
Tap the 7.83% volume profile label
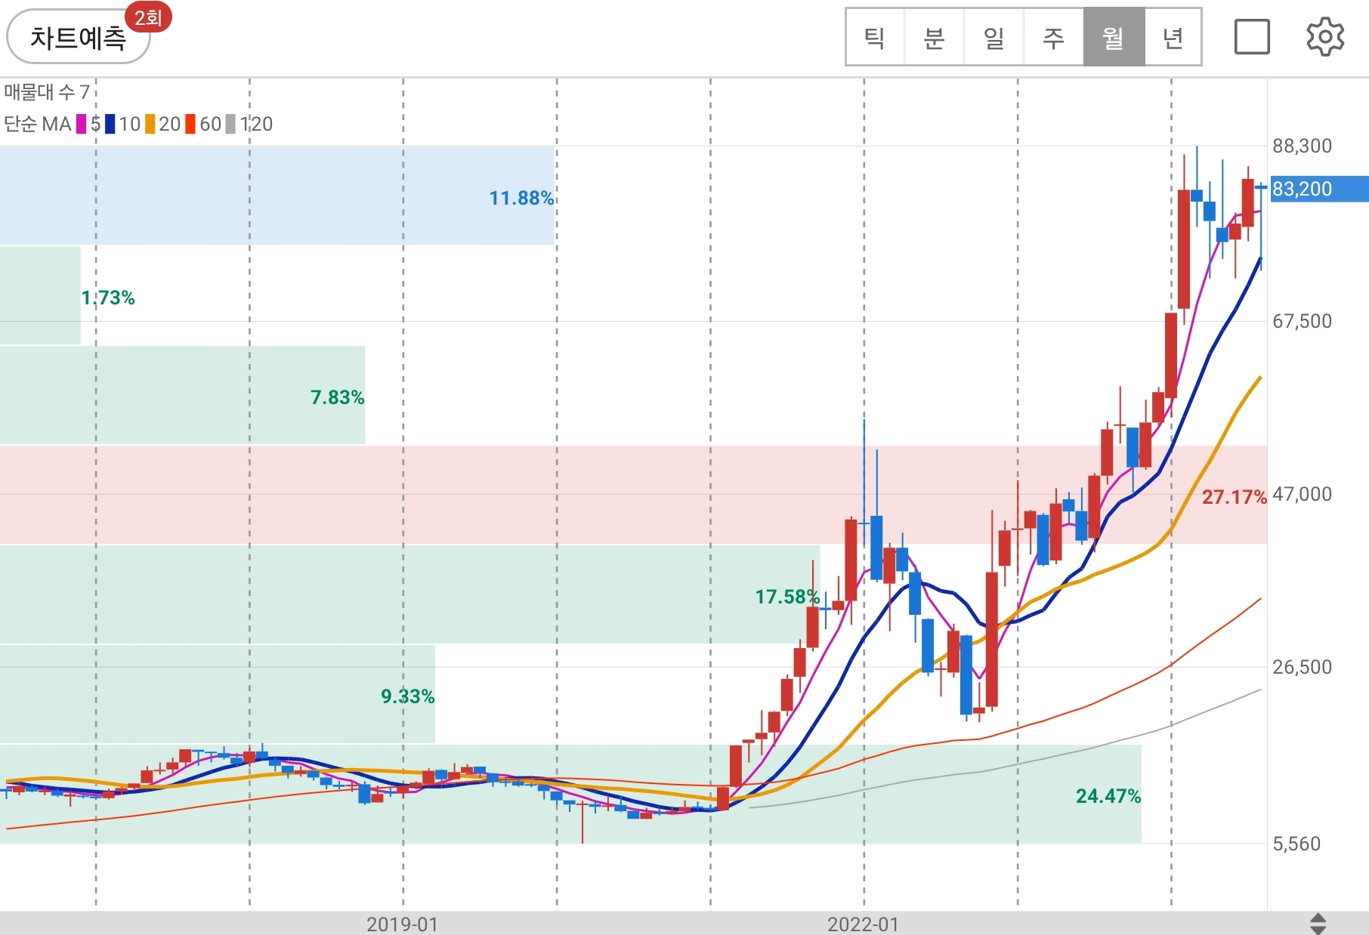[x=337, y=397]
